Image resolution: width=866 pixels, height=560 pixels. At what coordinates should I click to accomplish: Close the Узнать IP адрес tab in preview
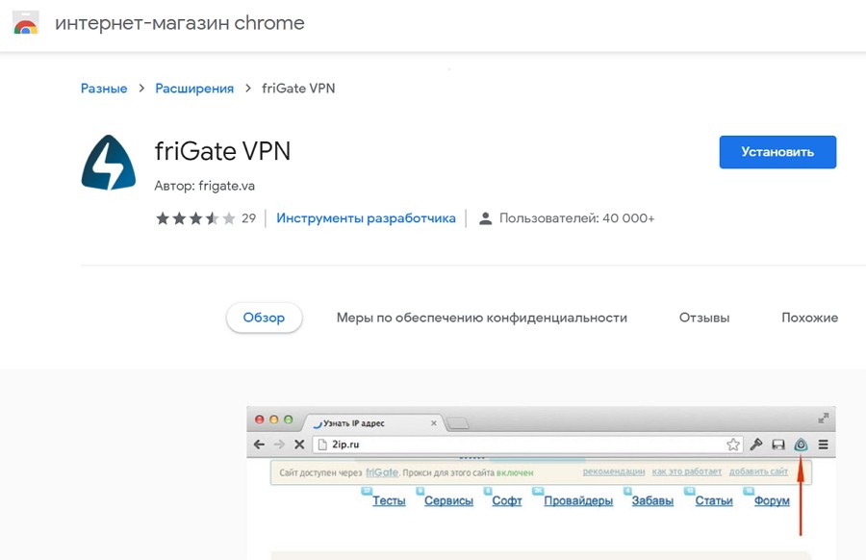click(434, 423)
